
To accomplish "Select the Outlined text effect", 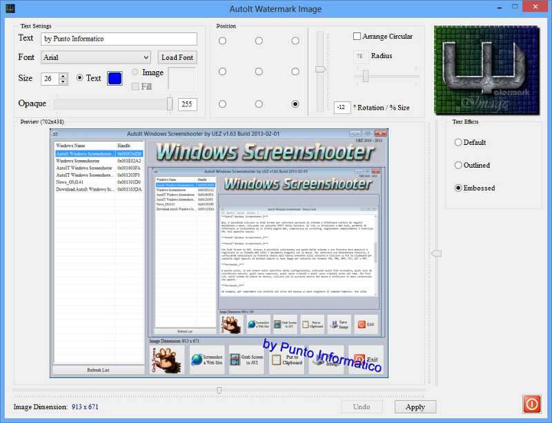I will coord(458,165).
